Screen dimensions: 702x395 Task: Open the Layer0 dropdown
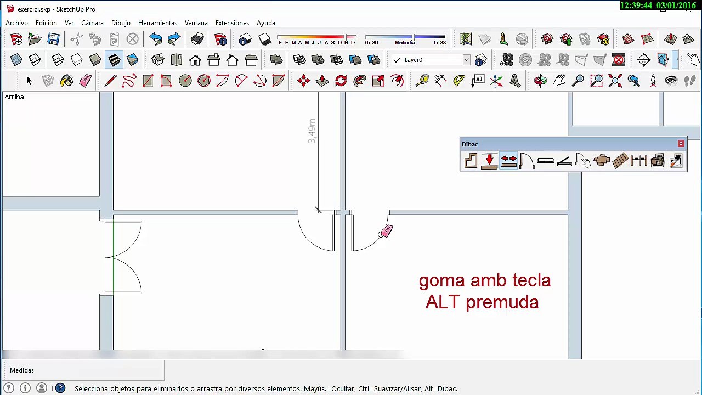466,60
